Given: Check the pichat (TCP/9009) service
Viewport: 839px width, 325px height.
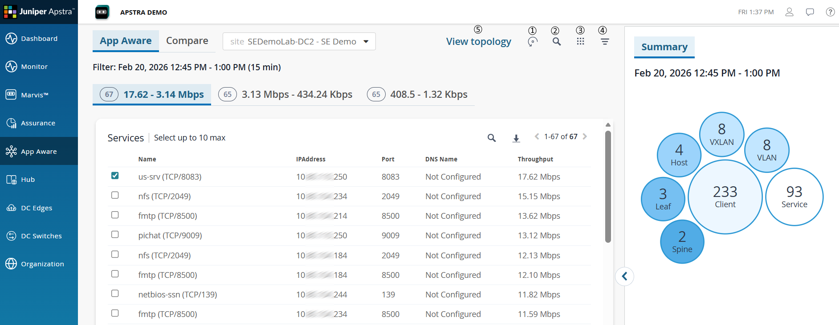Looking at the screenshot, I should click(x=115, y=234).
